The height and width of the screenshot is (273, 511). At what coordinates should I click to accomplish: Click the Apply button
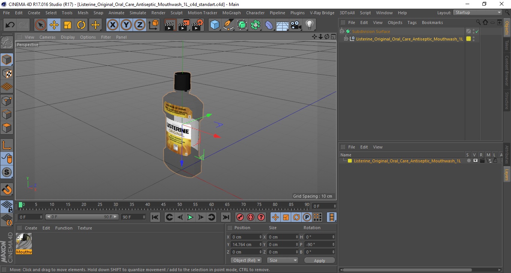[x=319, y=260]
